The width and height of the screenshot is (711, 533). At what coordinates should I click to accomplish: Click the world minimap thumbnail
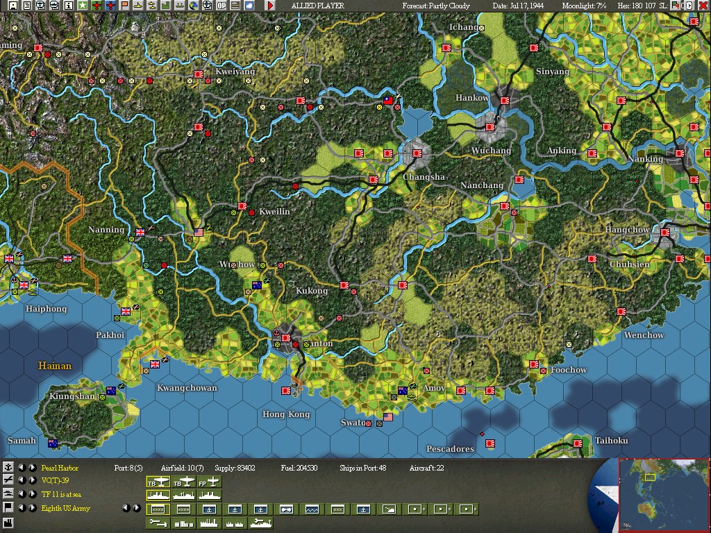coord(664,496)
